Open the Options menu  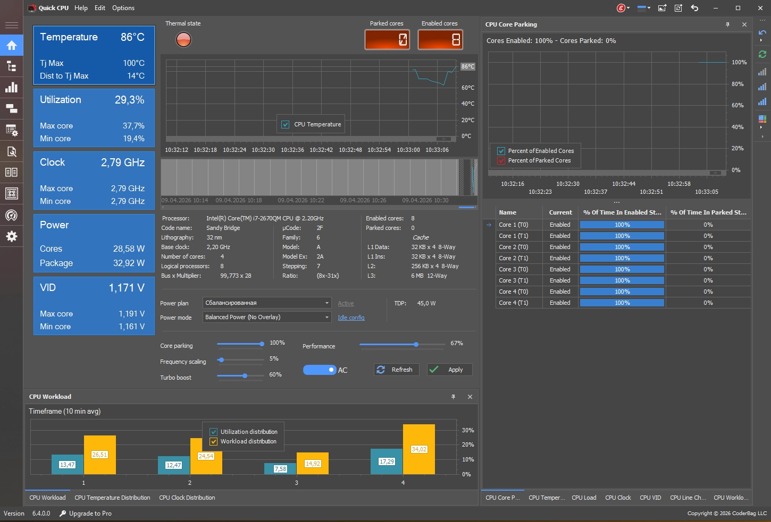tap(123, 8)
